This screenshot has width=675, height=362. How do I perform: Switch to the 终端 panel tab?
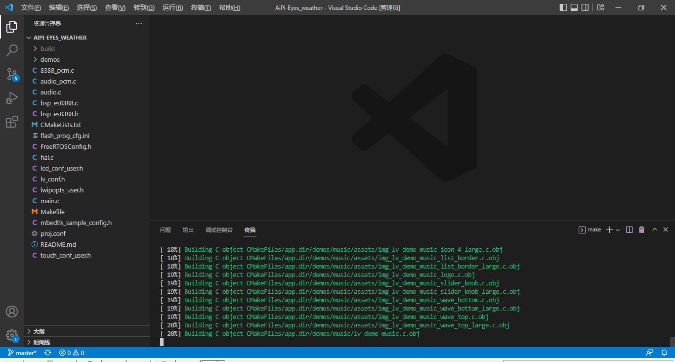250,230
